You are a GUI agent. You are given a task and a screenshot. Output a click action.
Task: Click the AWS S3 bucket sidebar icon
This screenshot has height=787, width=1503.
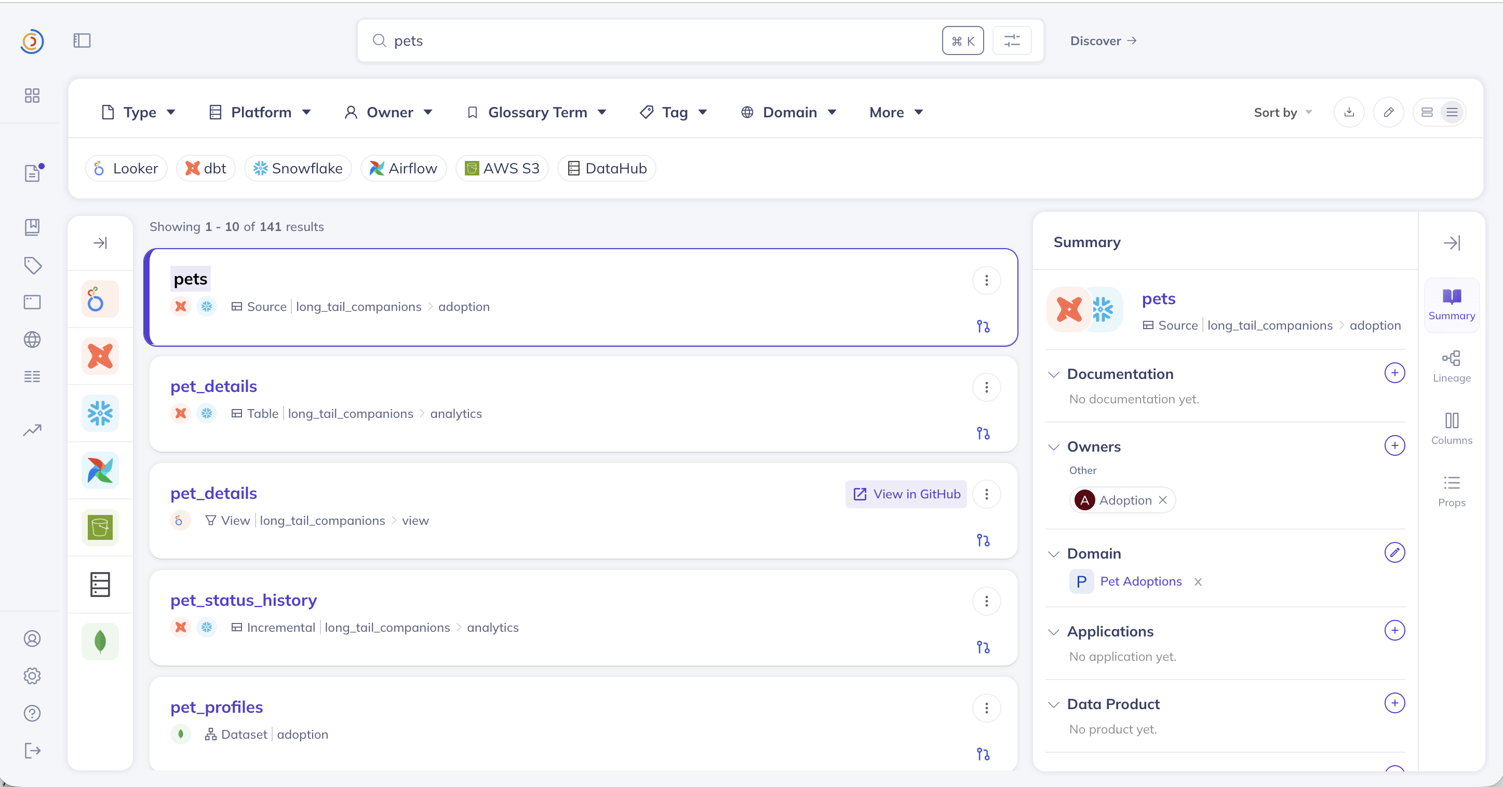[x=100, y=527]
